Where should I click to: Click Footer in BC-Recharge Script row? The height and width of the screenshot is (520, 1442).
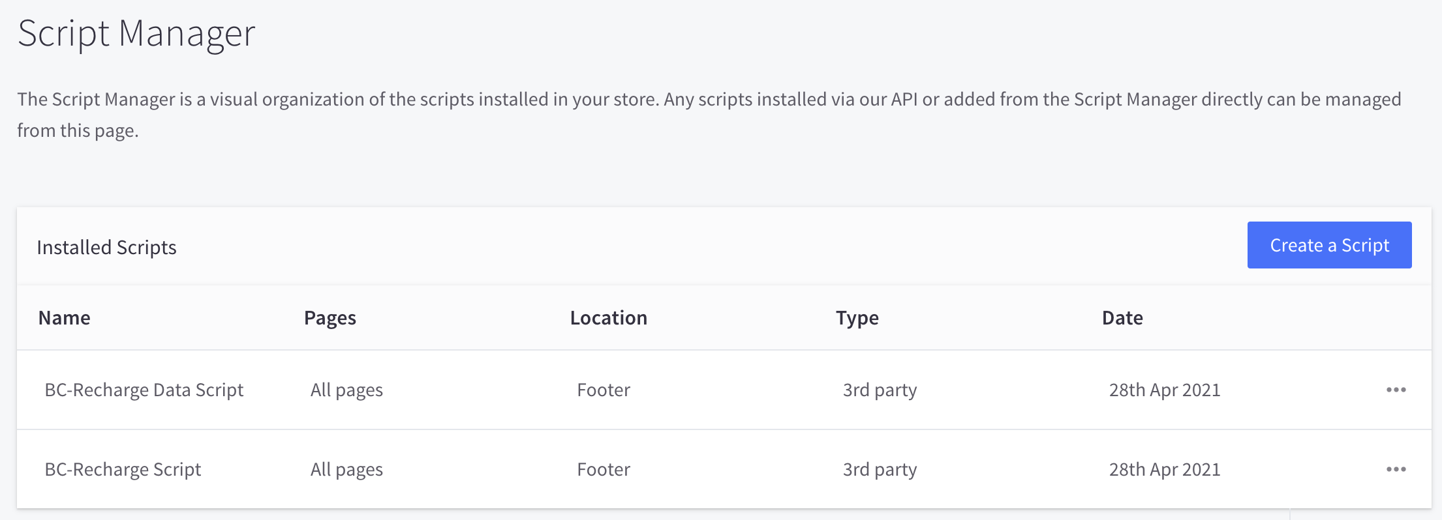pyautogui.click(x=604, y=469)
